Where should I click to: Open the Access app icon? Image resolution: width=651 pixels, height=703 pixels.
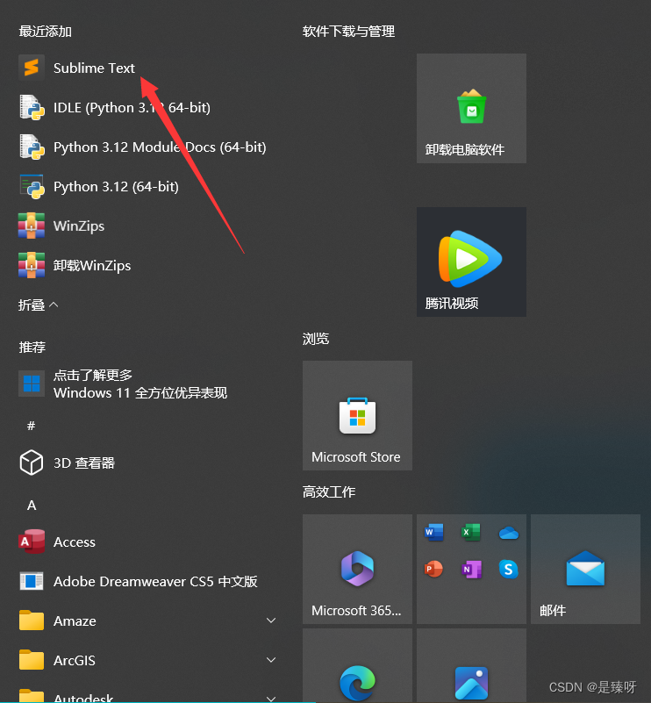coord(32,542)
